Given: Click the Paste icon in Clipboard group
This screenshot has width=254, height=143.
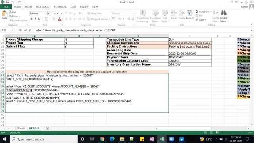Looking at the screenshot, I should click(4, 14).
